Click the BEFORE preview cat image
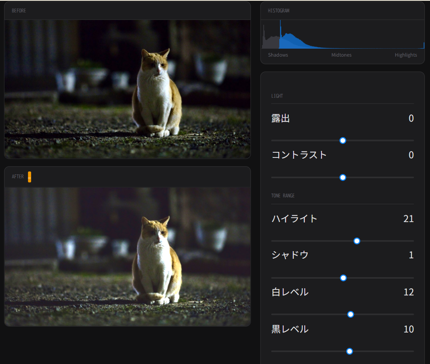Viewport: 430px width, 364px height. click(127, 89)
